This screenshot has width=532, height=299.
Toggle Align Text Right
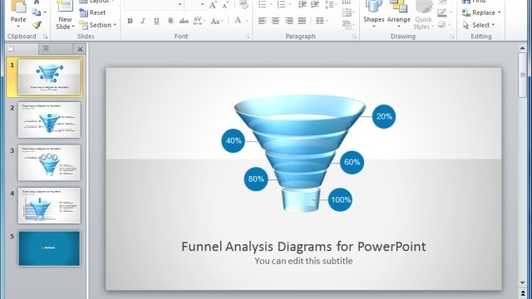pos(288,21)
